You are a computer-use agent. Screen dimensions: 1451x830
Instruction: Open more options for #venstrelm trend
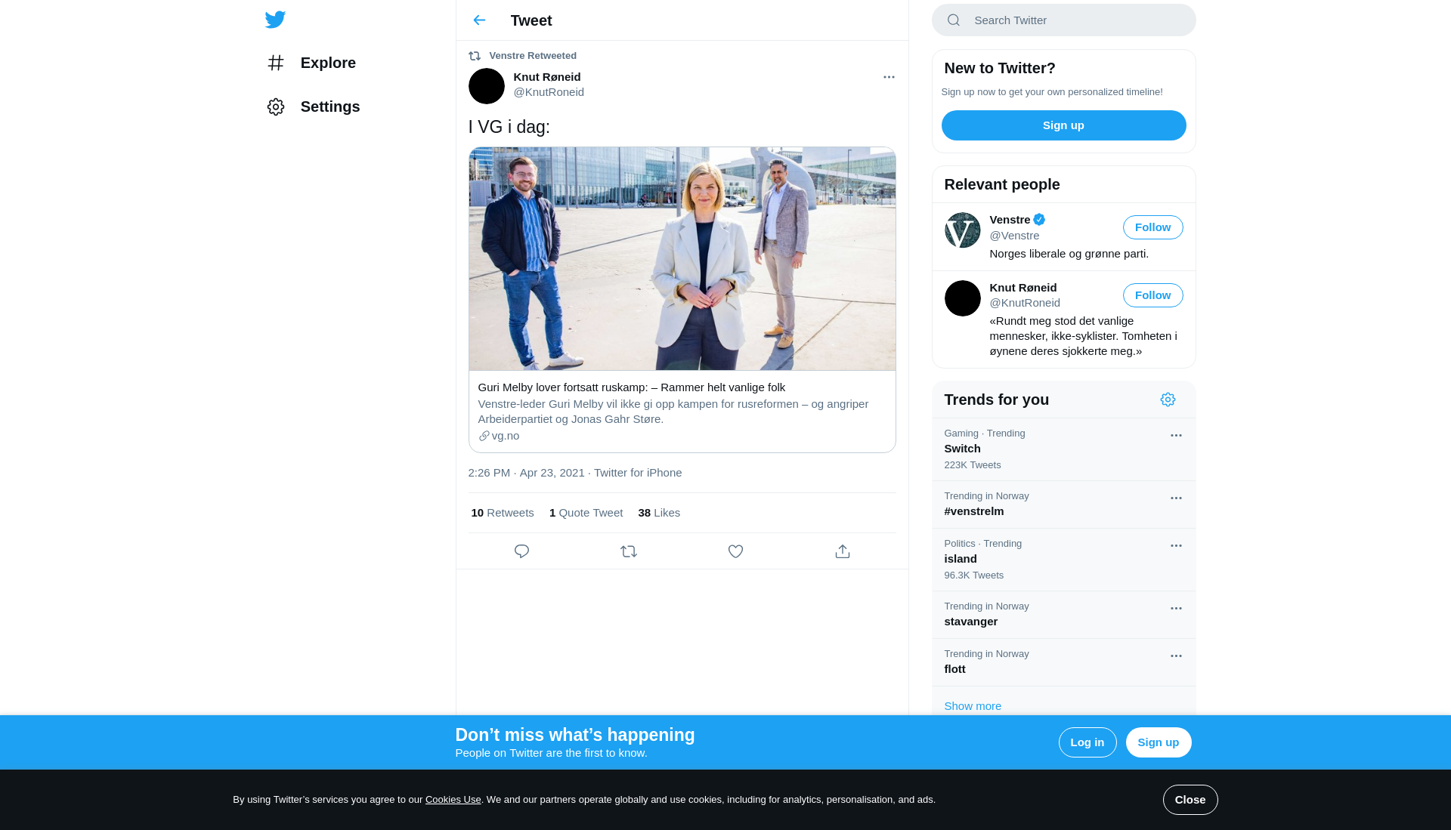coord(1176,498)
